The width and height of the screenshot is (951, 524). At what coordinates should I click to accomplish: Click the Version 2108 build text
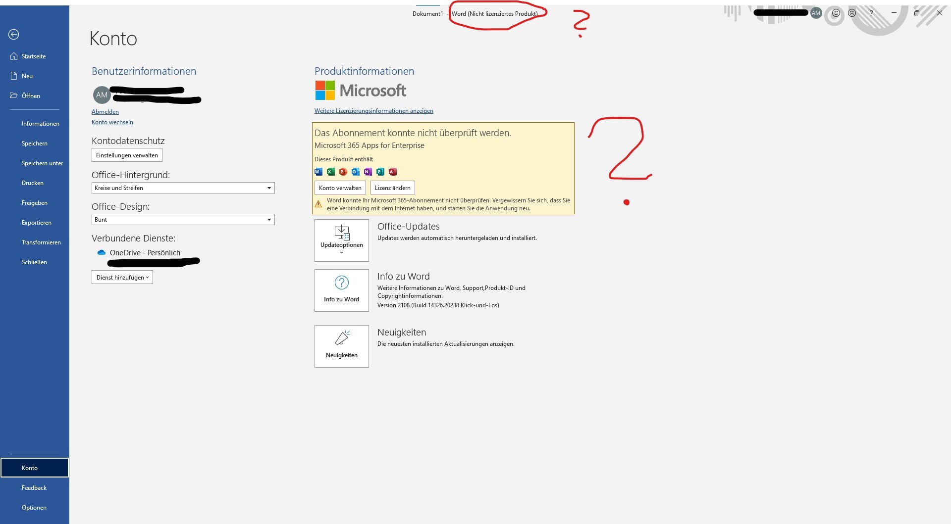click(438, 305)
